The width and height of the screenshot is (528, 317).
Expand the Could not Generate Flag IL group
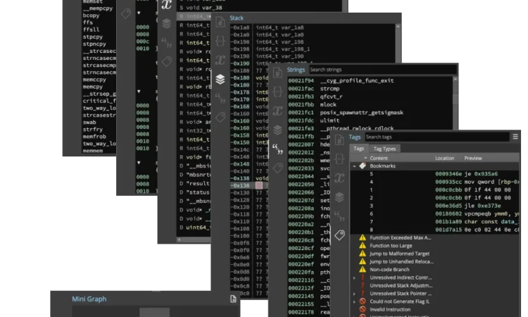[x=354, y=301]
